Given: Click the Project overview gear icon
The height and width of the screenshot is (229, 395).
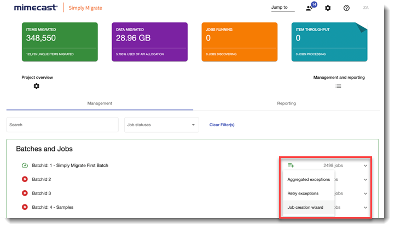Looking at the screenshot, I should (x=37, y=86).
